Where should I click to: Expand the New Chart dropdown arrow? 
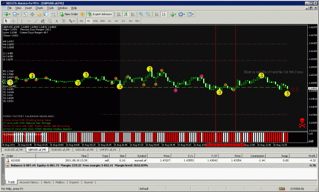click(9, 14)
